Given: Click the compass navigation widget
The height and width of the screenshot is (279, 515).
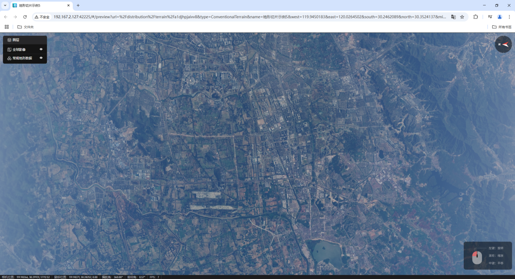Looking at the screenshot, I should pyautogui.click(x=503, y=44).
